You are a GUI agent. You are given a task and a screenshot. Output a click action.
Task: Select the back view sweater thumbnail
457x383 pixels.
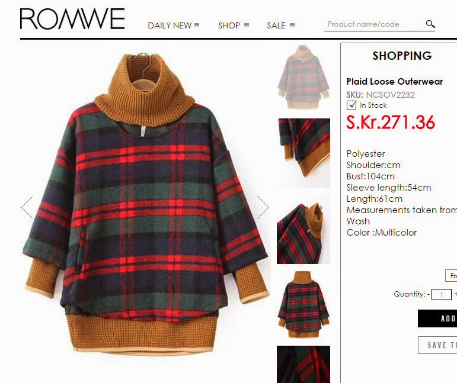[x=303, y=305]
